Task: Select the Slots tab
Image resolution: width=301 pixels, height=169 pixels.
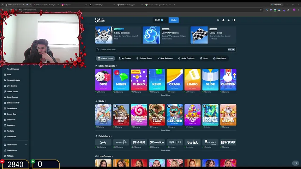Action: pos(204,58)
